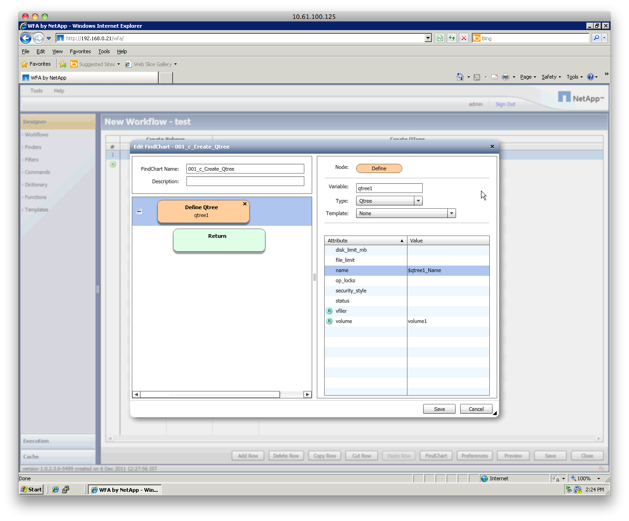629x521 pixels.
Task: Click the Variable input field qtree1
Action: 389,188
